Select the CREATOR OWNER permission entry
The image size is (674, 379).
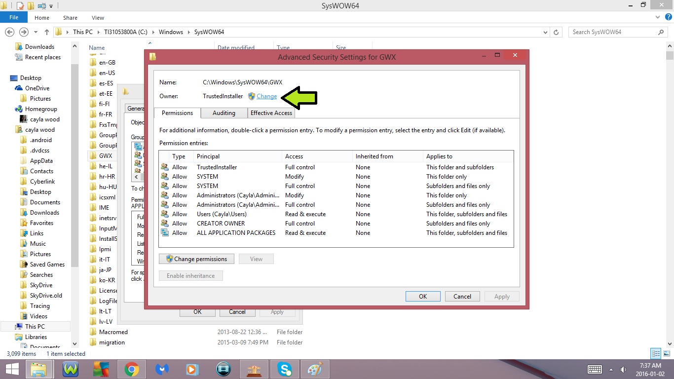click(336, 224)
